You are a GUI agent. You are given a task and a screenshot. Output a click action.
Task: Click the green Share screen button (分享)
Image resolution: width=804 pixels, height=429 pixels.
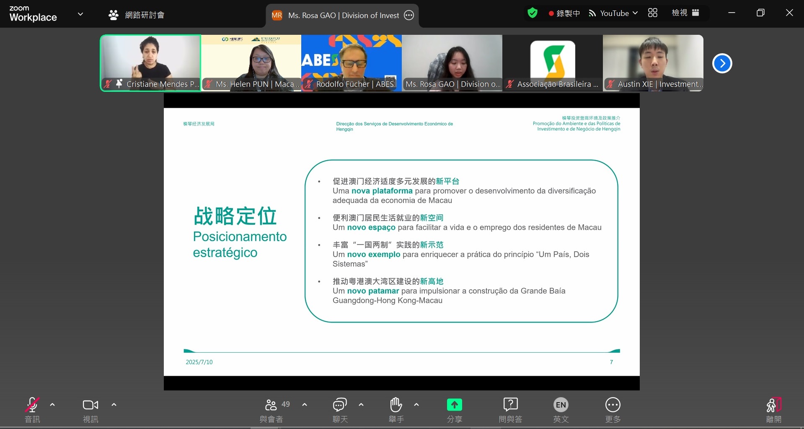coord(455,410)
